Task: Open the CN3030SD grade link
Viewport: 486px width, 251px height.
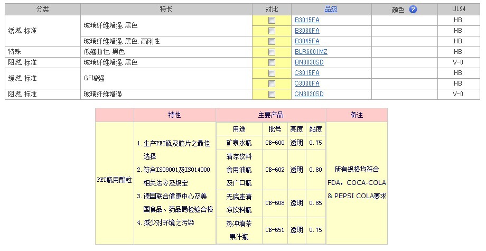Action: click(x=309, y=94)
